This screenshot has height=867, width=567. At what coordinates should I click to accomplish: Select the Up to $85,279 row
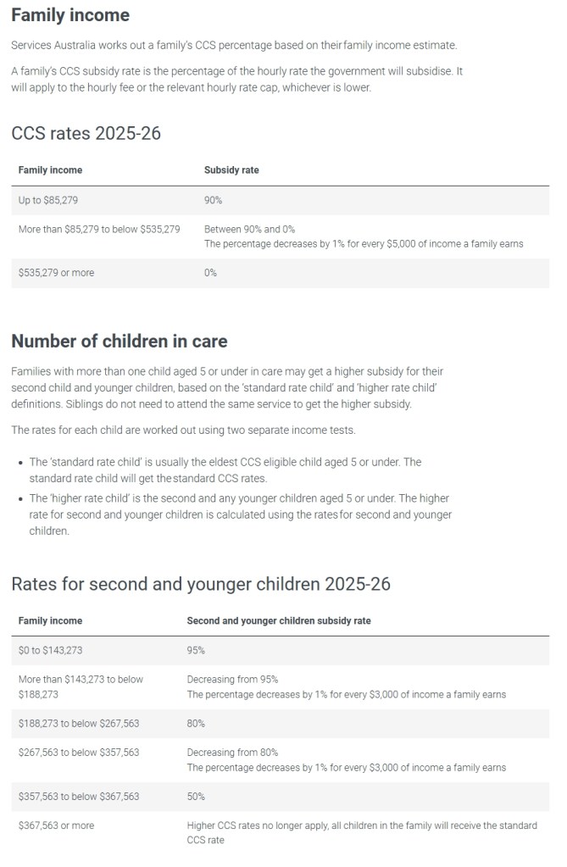(280, 200)
